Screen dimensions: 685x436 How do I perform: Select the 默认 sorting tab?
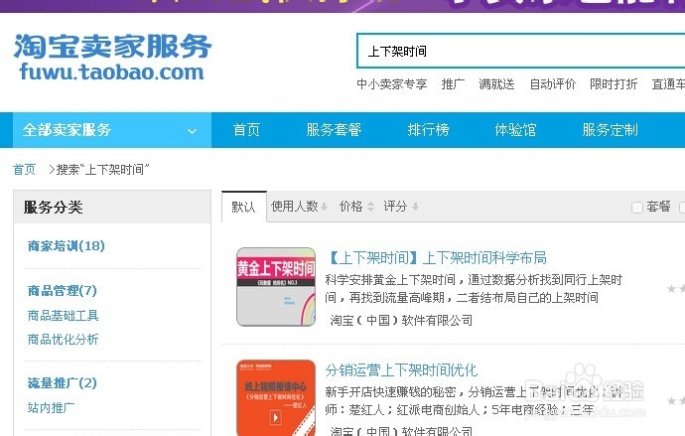pyautogui.click(x=244, y=207)
